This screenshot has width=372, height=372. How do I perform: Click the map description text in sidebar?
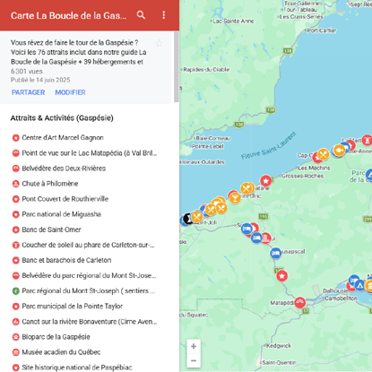[x=79, y=52]
